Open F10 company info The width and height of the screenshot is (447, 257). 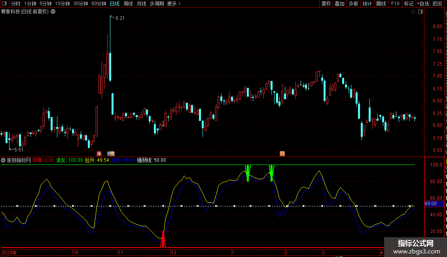395,4
